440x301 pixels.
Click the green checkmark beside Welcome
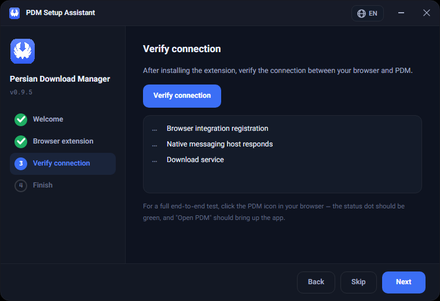(21, 119)
